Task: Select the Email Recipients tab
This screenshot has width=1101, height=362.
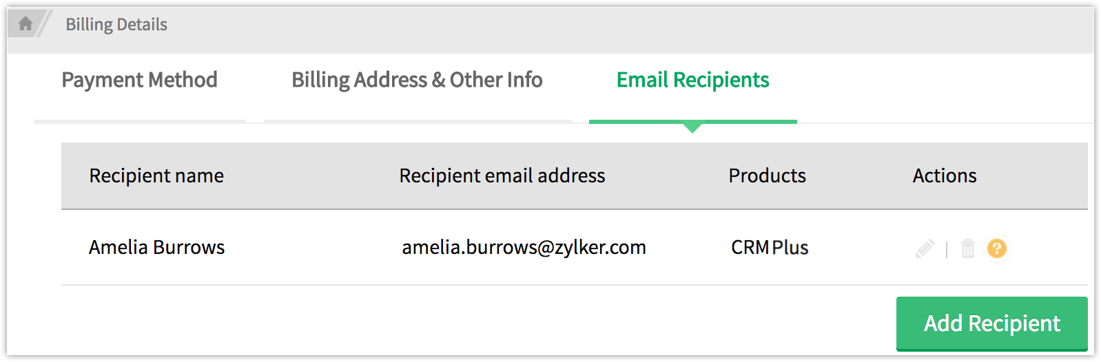Action: point(692,81)
